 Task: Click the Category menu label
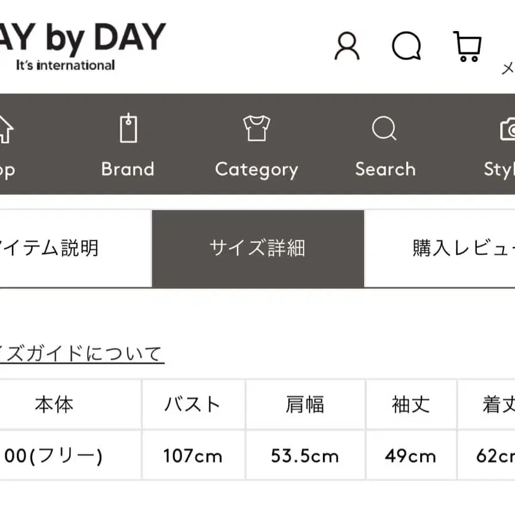[257, 169]
